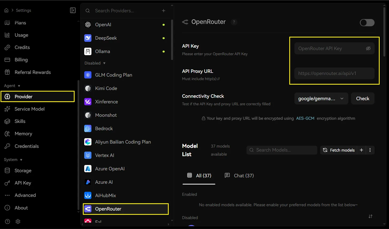Show the API key with eye icon
The image size is (389, 229).
368,48
